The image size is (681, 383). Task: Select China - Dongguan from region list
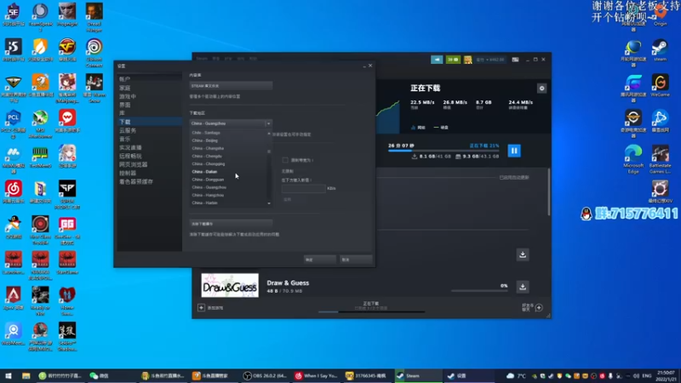[x=208, y=180]
